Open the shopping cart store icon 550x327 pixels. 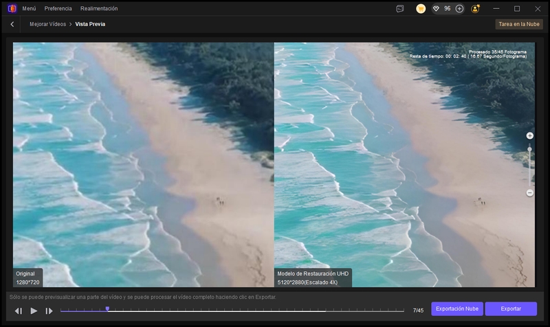point(421,9)
